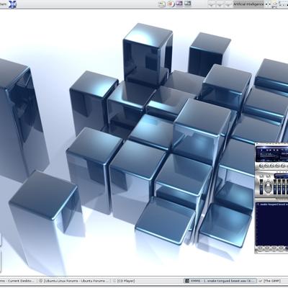This screenshot has height=288, width=288.
Task: Click the gray launcher icon beside the purple one
Action: coord(187,4)
